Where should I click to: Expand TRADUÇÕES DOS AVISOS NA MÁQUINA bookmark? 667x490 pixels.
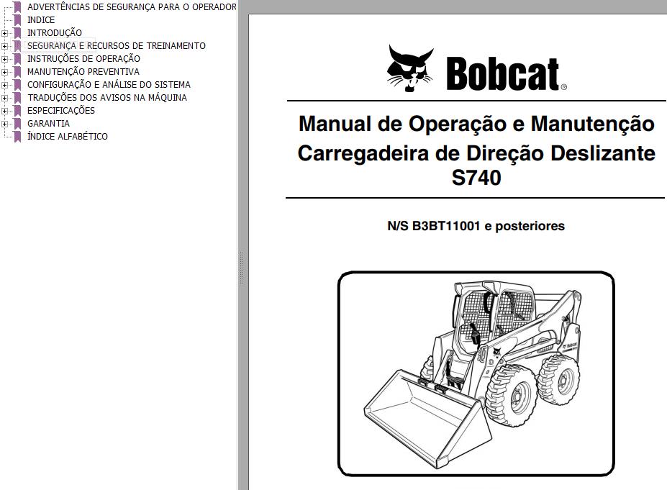point(4,98)
